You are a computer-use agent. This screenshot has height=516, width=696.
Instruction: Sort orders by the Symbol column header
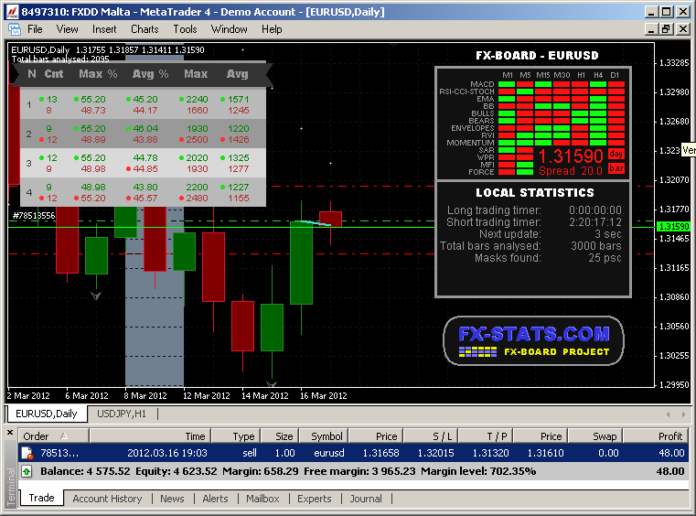pos(324,436)
